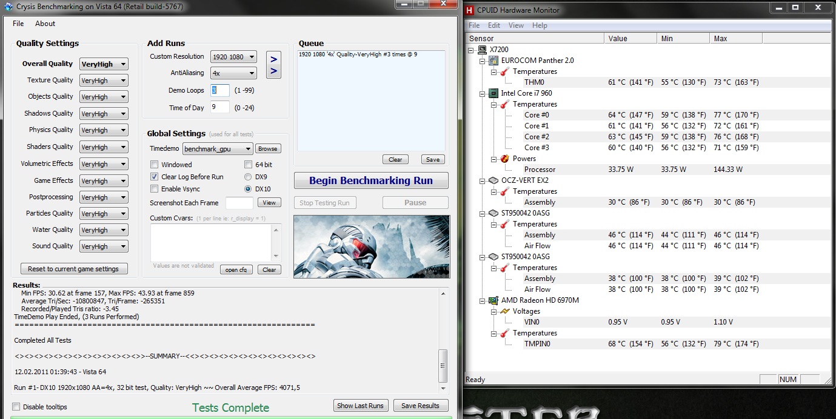This screenshot has width=836, height=419.
Task: Click the OCZ-VERT EX2 drive icon
Action: [x=493, y=180]
